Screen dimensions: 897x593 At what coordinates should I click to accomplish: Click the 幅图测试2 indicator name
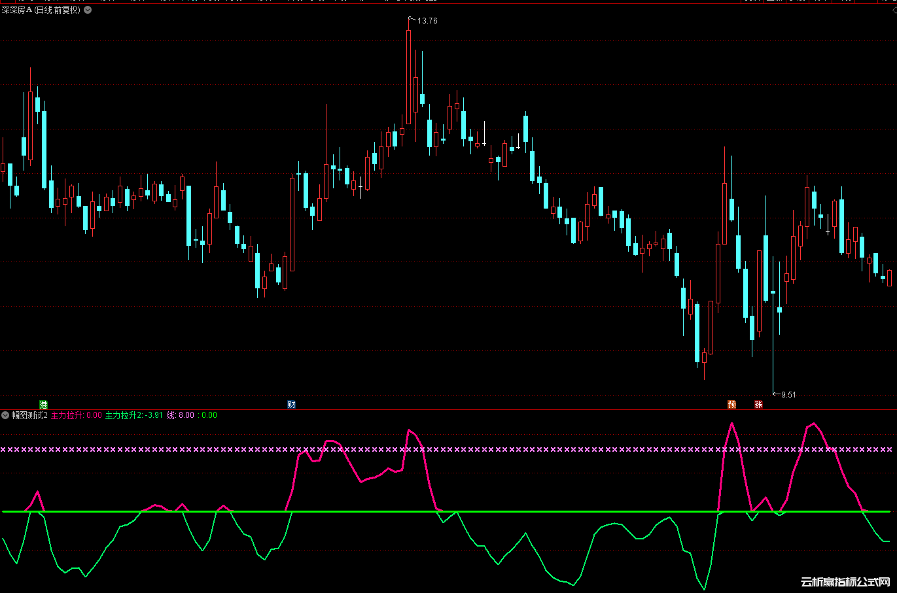(x=29, y=415)
